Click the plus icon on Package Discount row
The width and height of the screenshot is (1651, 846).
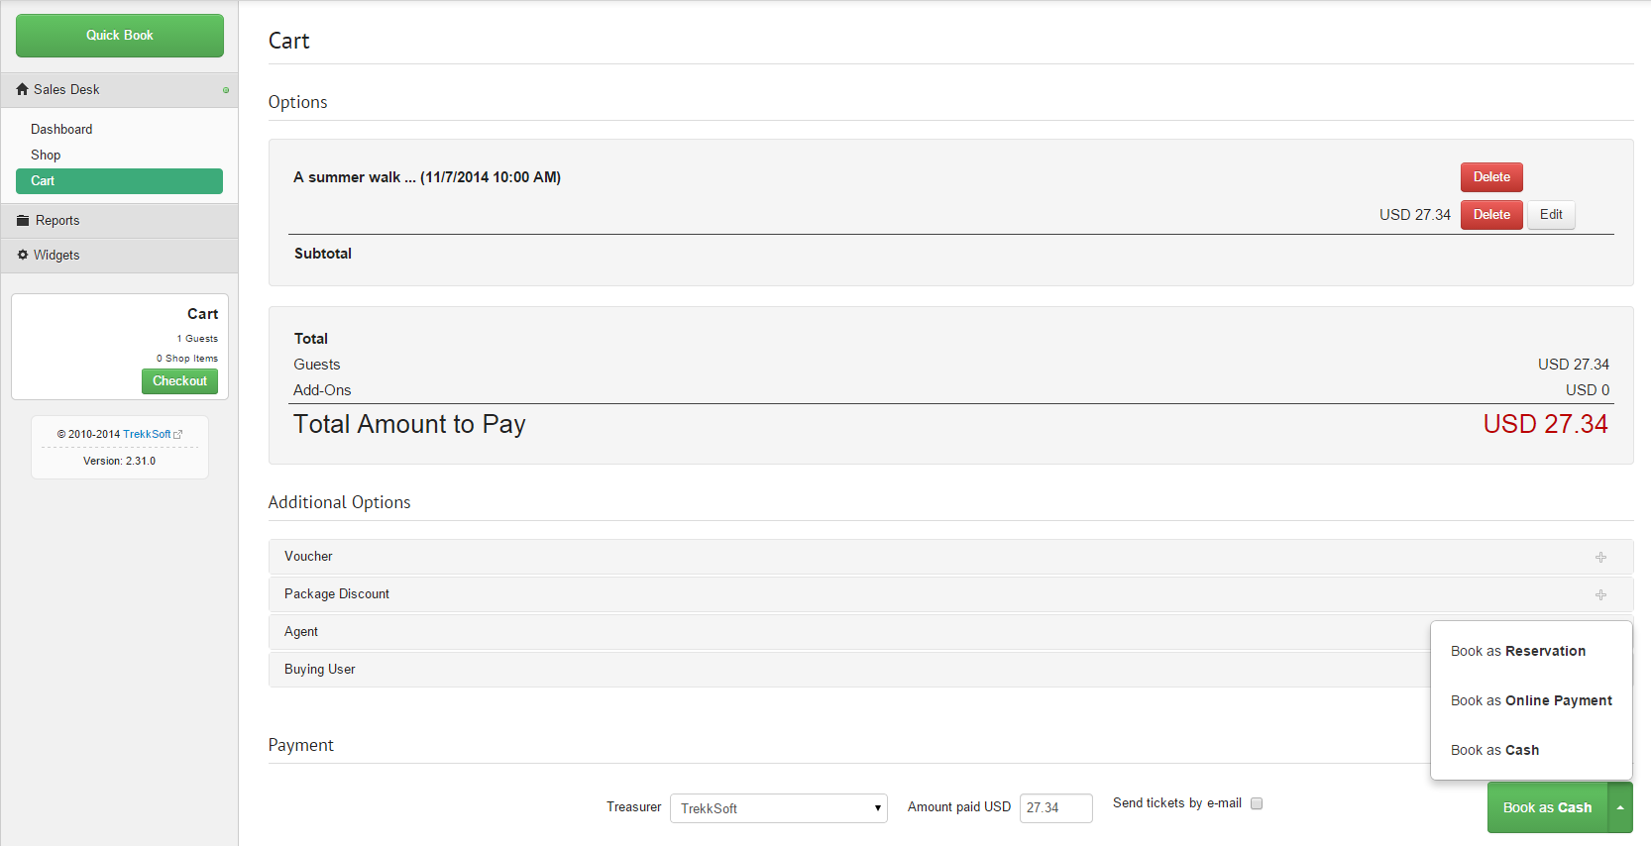click(1600, 595)
